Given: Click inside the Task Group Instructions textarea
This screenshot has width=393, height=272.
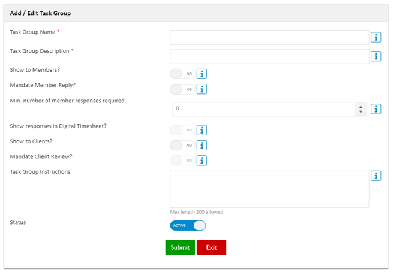Looking at the screenshot, I should point(269,189).
